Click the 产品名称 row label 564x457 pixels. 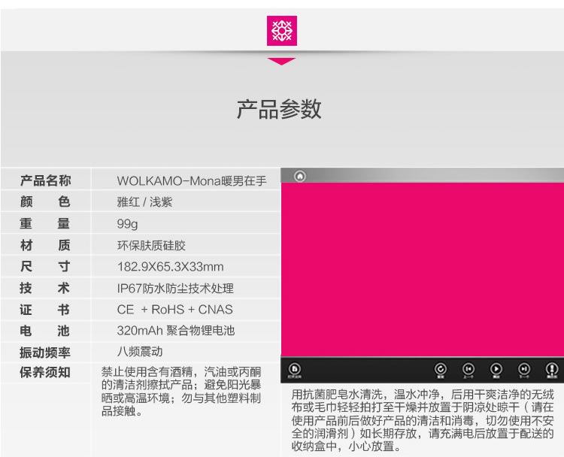(45, 180)
